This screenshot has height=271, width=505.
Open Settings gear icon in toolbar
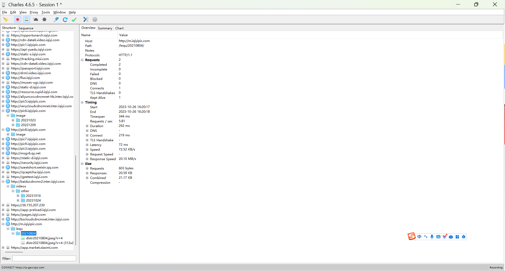click(x=95, y=19)
